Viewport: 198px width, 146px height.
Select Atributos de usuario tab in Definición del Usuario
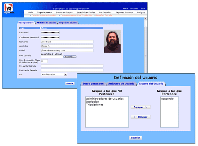click(121, 84)
